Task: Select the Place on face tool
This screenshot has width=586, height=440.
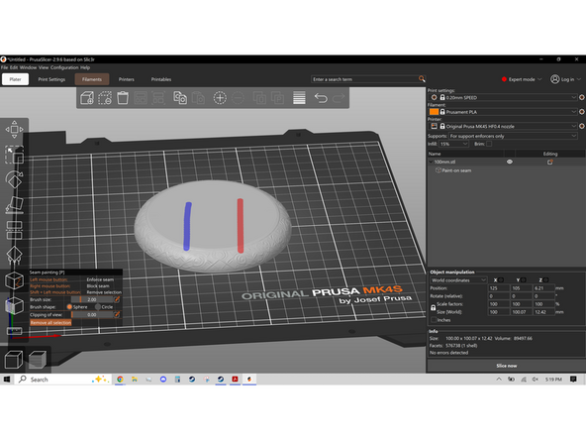Action: click(14, 205)
